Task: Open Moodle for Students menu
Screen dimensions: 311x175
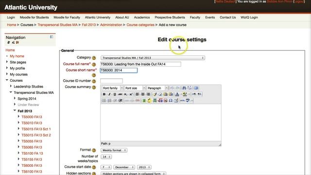Action: 35,17
